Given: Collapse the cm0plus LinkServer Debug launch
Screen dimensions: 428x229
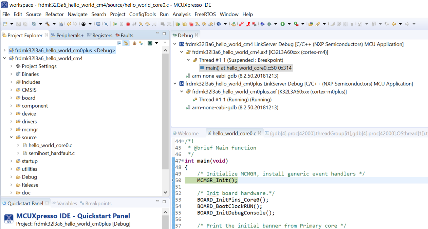Looking at the screenshot, I should [175, 84].
